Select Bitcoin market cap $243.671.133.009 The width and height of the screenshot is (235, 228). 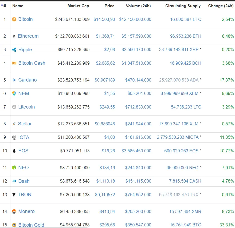pos(72,19)
